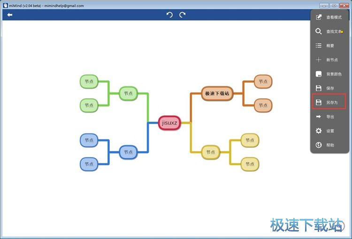352x239 pixels.
Task: Click the back arrow in the top bar
Action: (10, 15)
